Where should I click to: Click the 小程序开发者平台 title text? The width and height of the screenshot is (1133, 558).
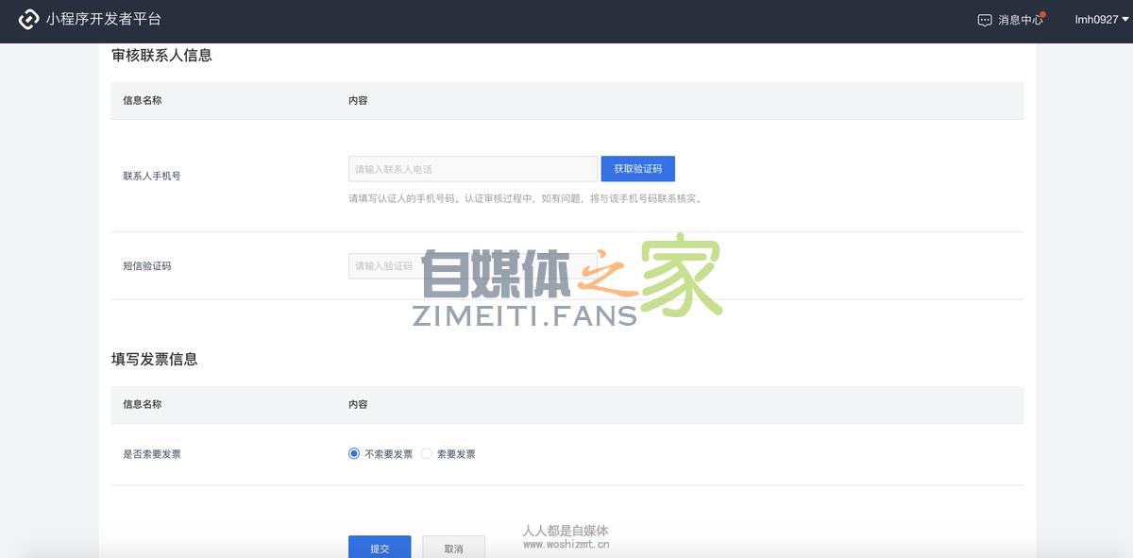102,18
